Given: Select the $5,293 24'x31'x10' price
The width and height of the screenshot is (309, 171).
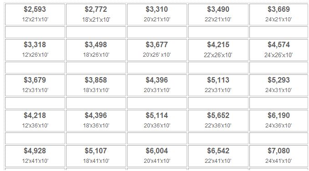Looking at the screenshot, I should (x=279, y=85).
